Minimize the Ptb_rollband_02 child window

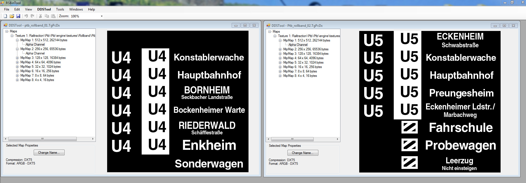pos(495,25)
